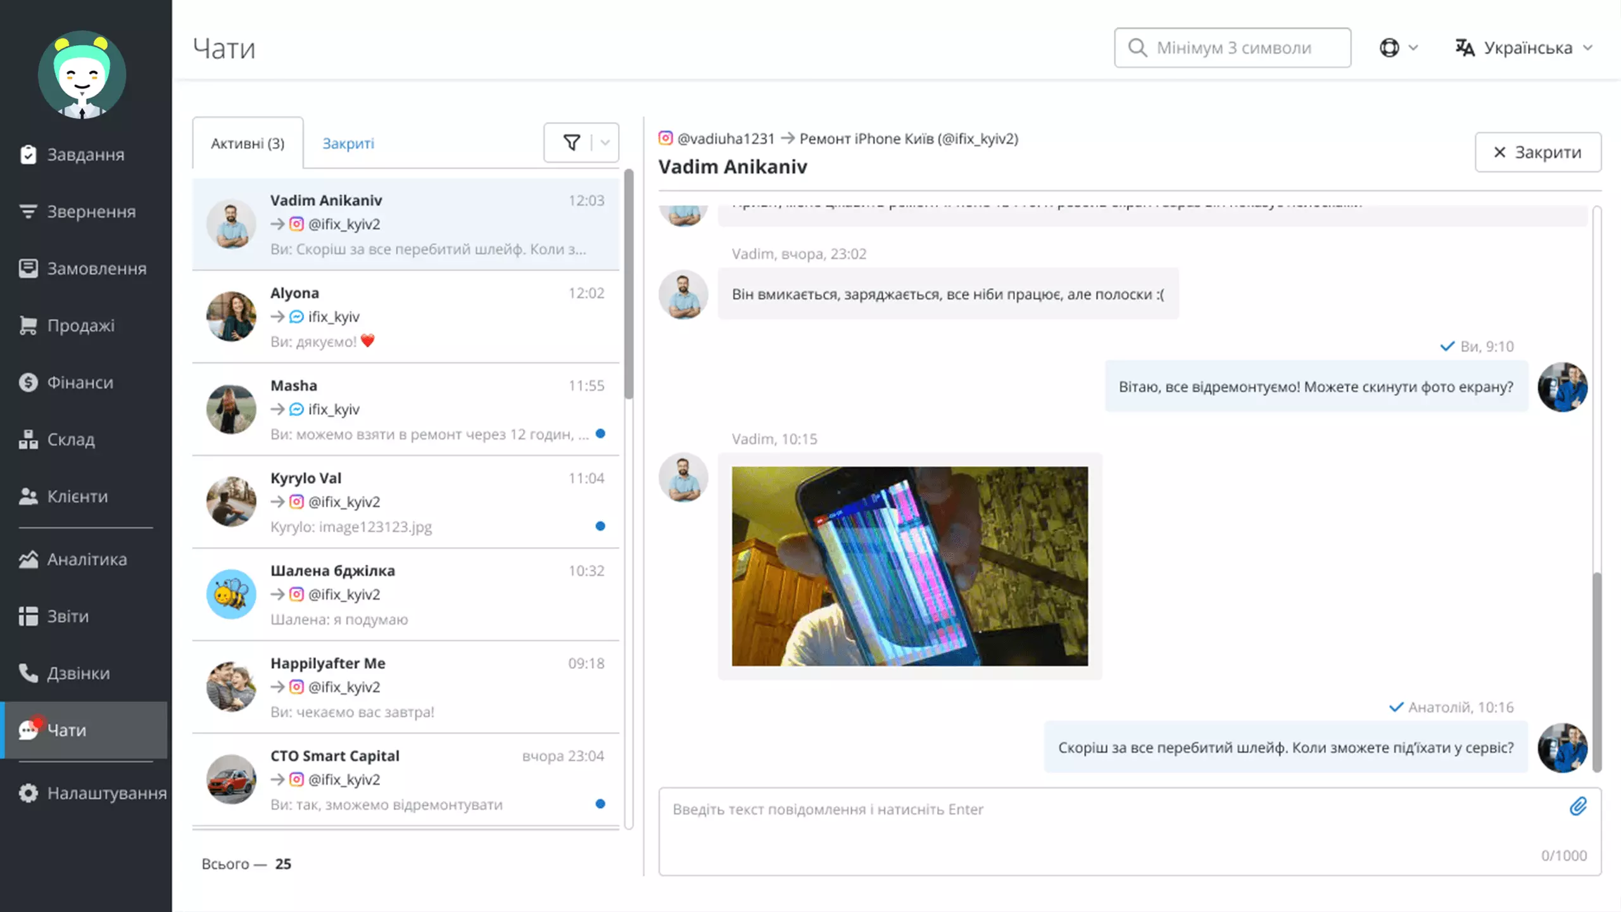1621x912 pixels.
Task: Click Анатолій, 10:16 message timestamp
Action: point(1461,707)
